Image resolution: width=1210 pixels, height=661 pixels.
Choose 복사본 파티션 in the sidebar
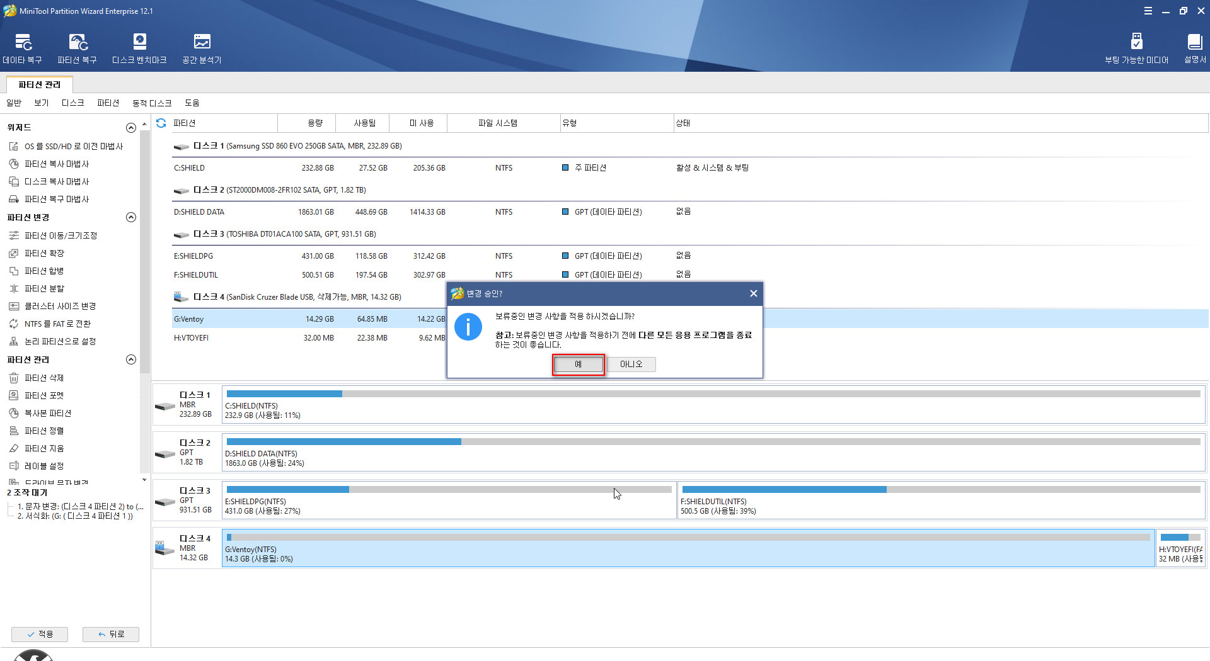[41, 413]
